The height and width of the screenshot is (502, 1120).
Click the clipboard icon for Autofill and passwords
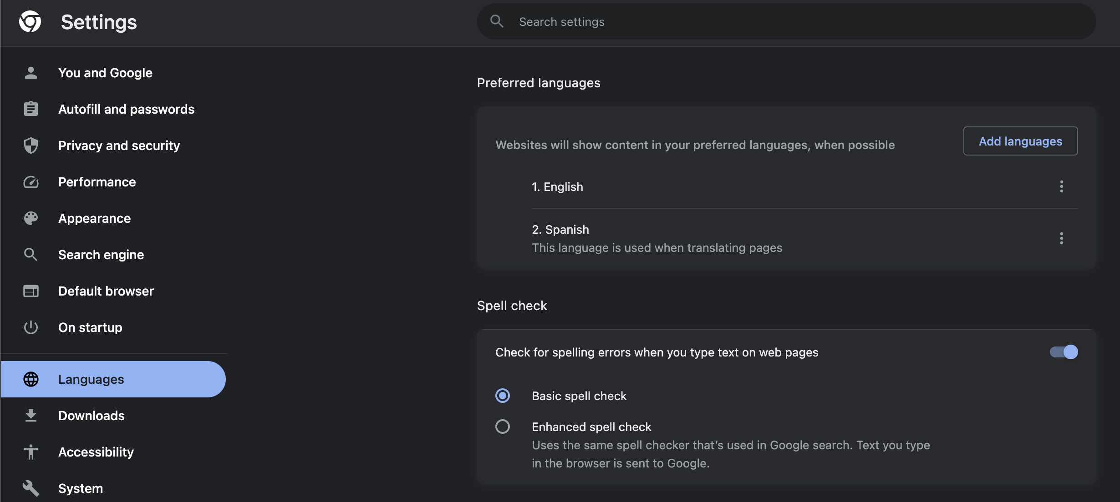click(31, 109)
